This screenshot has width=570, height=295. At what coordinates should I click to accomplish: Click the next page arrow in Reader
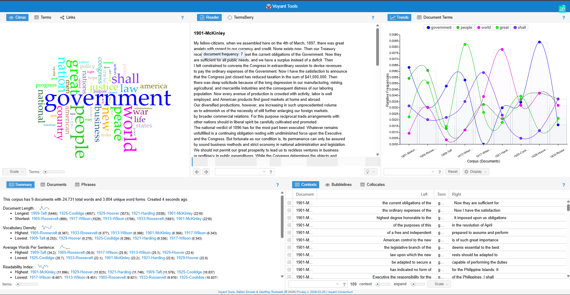click(206, 172)
